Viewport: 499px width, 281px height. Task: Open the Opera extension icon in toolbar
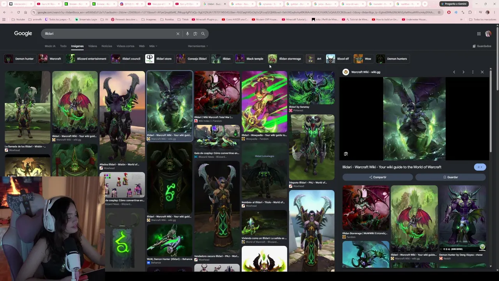tap(449, 12)
